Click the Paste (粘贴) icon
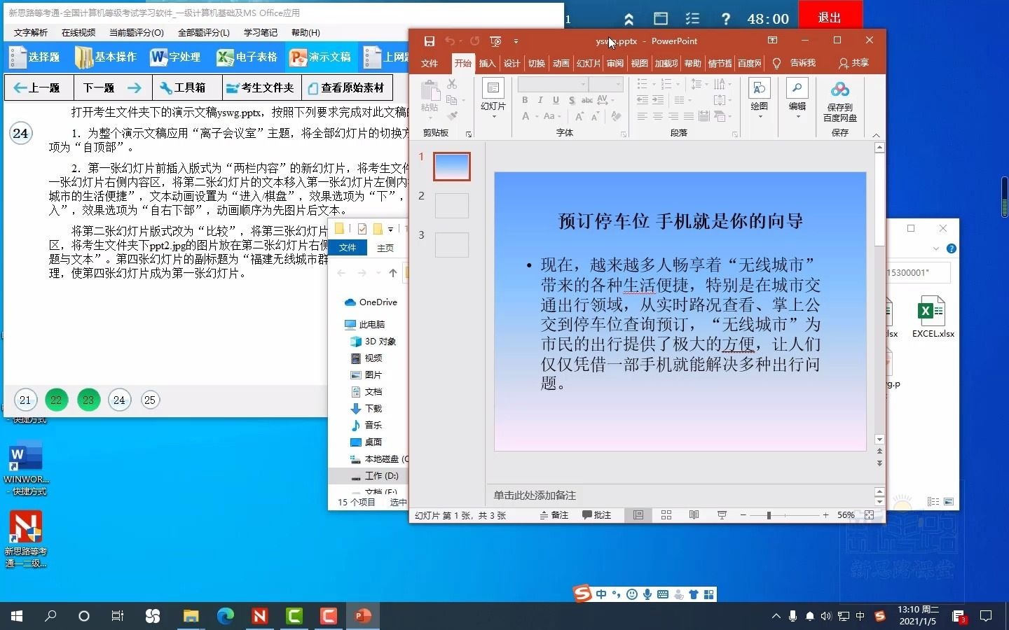1009x630 pixels. coord(430,94)
